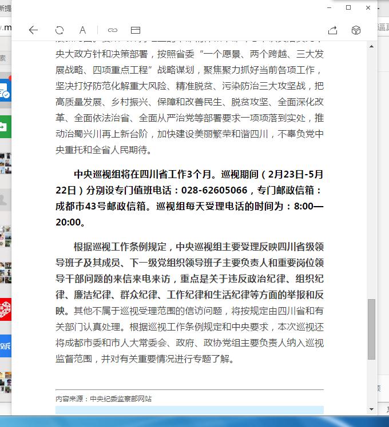Click the red patterned icon in left sidebar

pos(5,310)
